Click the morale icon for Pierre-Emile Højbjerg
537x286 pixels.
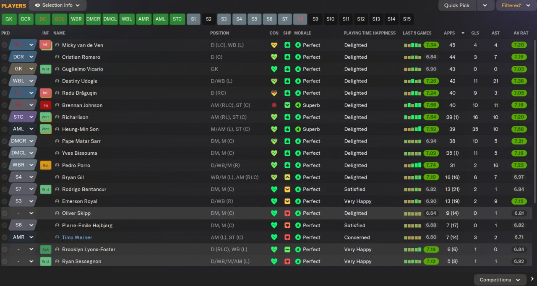point(298,225)
